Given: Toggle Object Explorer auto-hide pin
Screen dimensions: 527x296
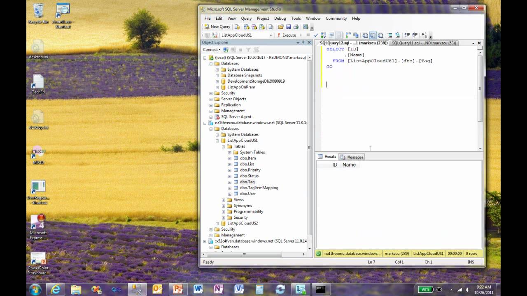Looking at the screenshot, I should [x=303, y=42].
